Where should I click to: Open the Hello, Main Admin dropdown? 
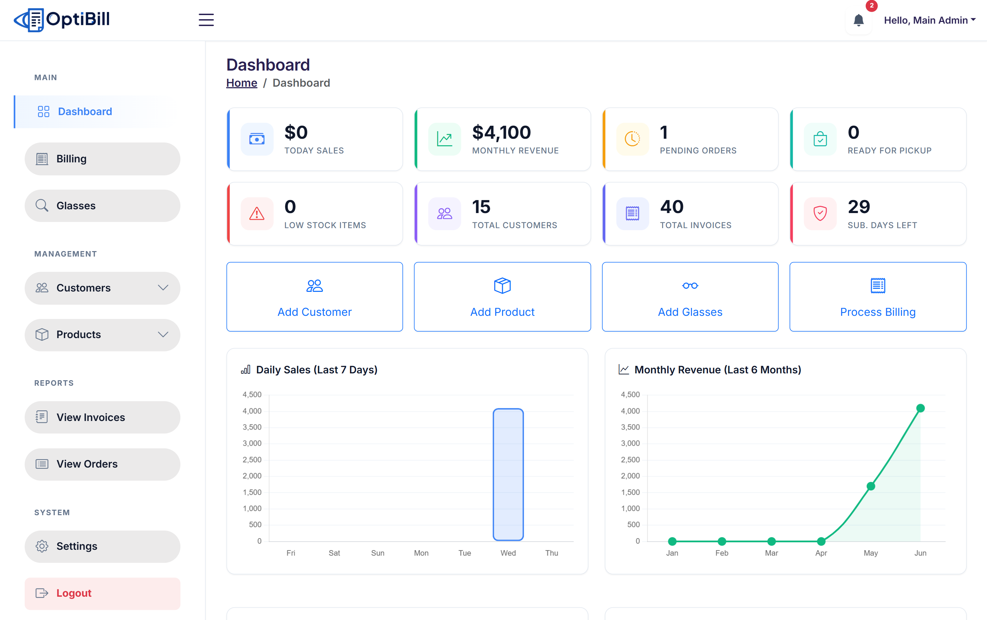pyautogui.click(x=929, y=20)
